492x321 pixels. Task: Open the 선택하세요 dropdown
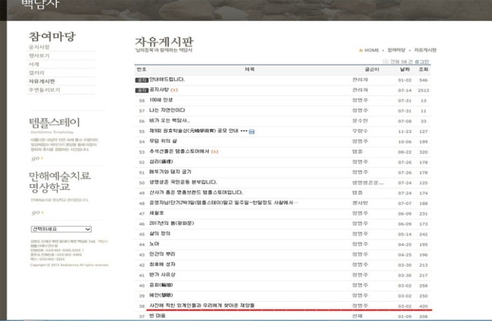tap(61, 229)
